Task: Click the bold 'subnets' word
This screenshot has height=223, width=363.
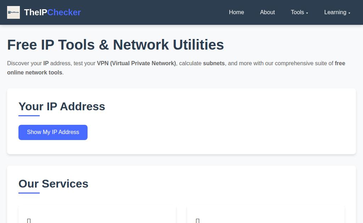Action: point(214,63)
